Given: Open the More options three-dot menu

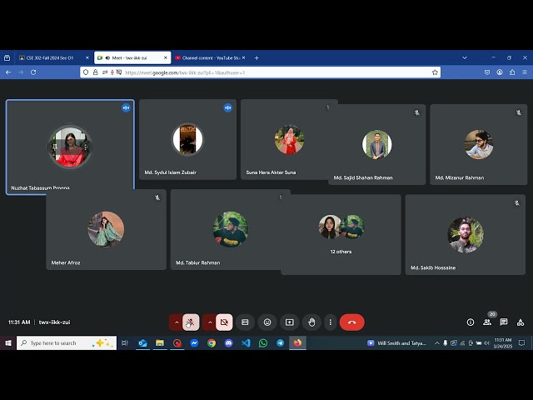Looking at the screenshot, I should (x=331, y=322).
